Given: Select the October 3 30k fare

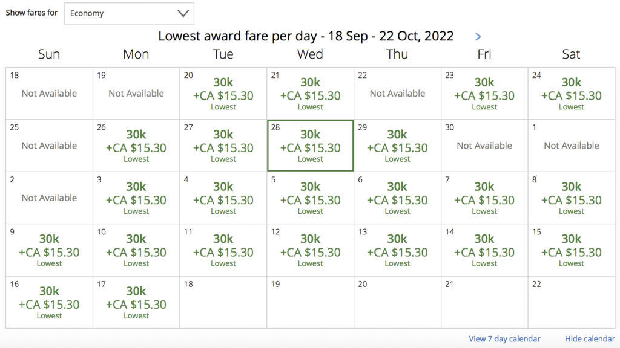Looking at the screenshot, I should point(136,198).
